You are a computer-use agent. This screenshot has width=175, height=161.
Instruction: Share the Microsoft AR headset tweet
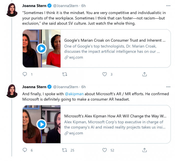coord(144,150)
